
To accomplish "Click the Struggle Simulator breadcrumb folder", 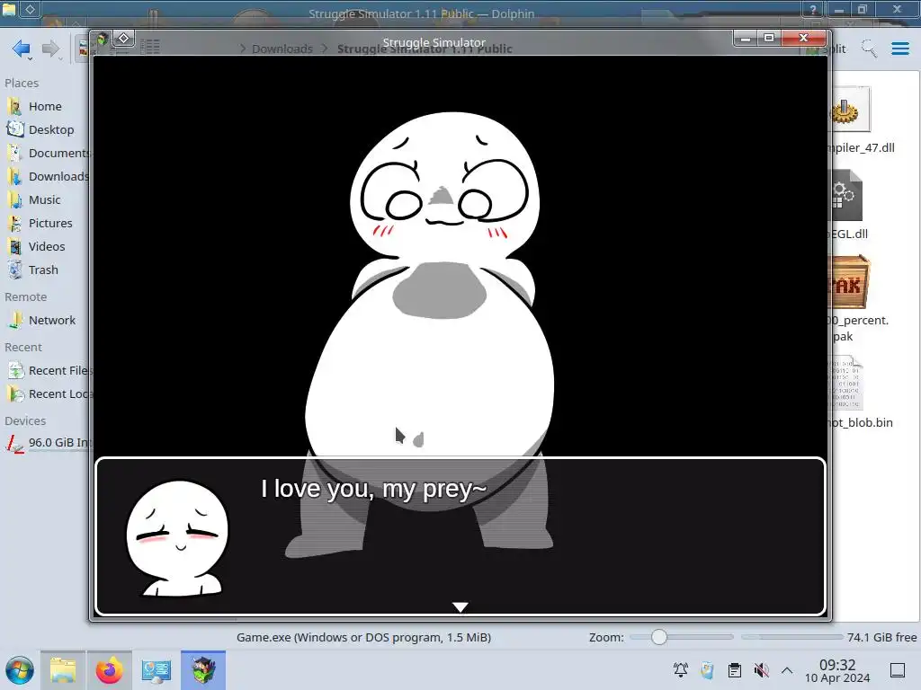I will coord(425,49).
